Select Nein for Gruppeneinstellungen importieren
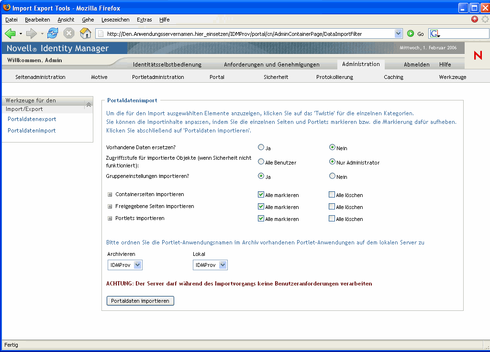This screenshot has height=352, width=490. [x=332, y=176]
